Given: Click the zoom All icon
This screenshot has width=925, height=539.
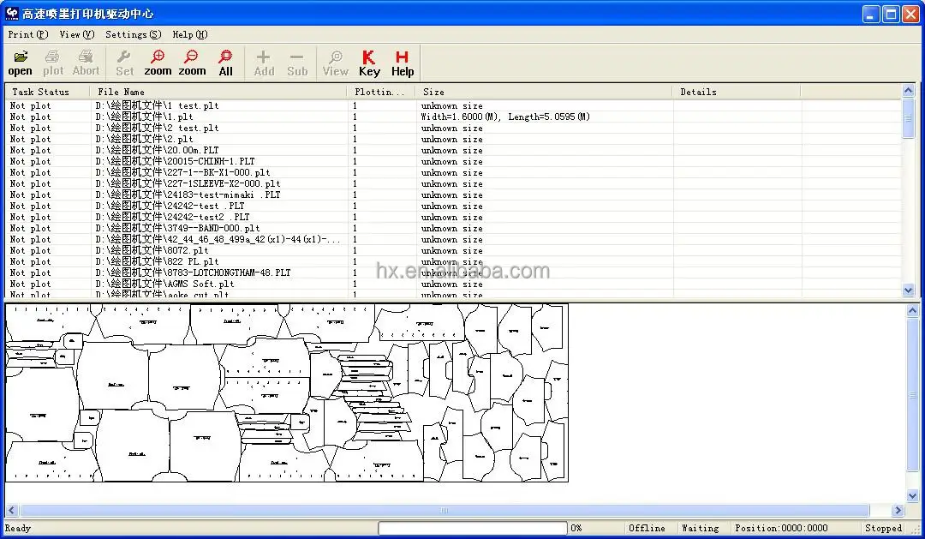Looking at the screenshot, I should (225, 63).
